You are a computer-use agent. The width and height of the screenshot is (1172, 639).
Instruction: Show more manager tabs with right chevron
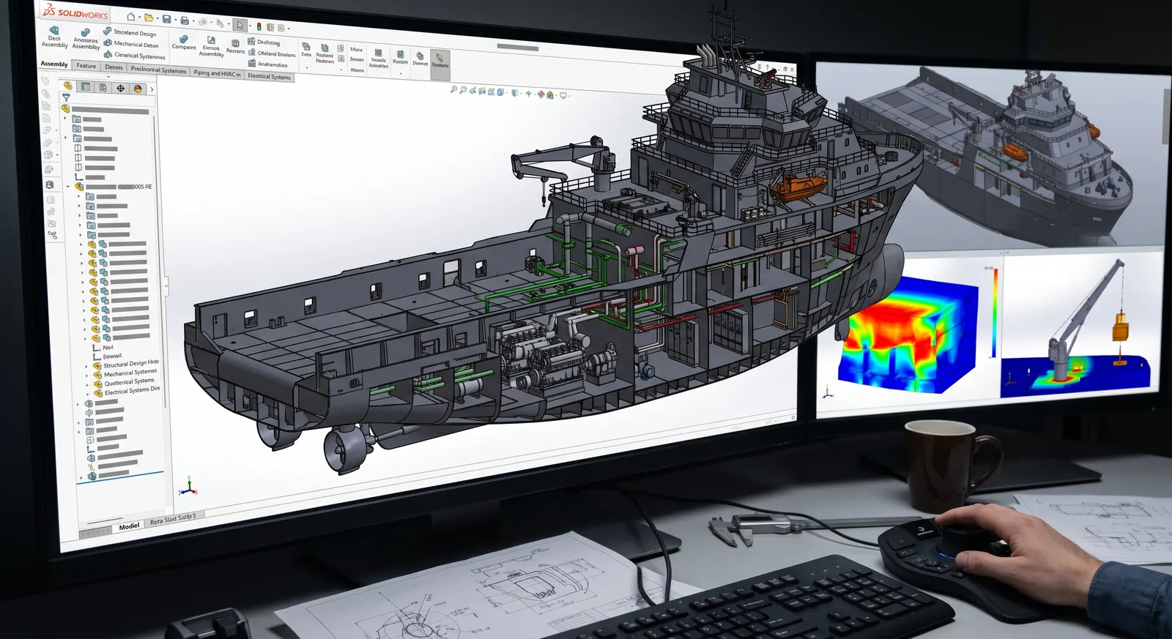point(152,89)
